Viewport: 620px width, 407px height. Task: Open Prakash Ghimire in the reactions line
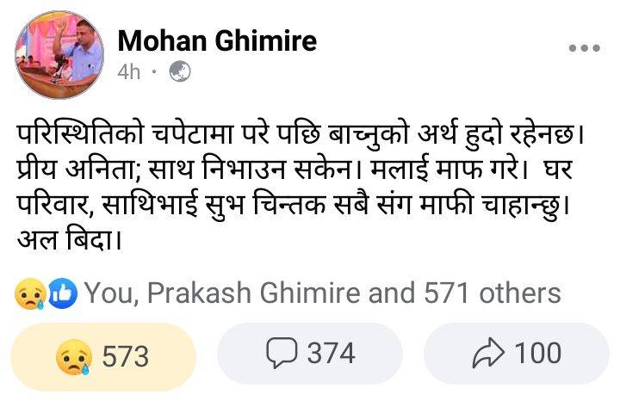click(x=255, y=293)
